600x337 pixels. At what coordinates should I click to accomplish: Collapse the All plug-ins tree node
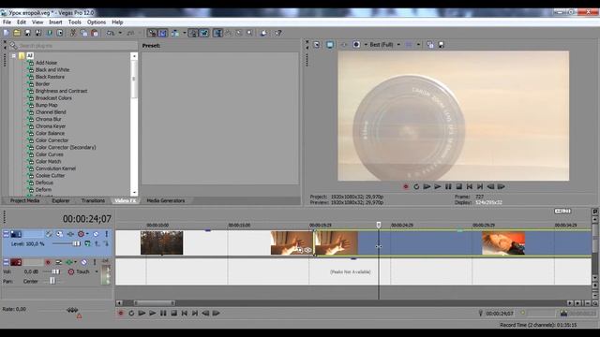[x=13, y=56]
